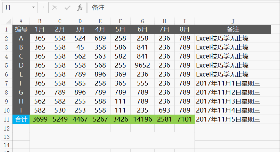This screenshot has height=152, width=280.
Task: Click the blue 合计 cell
Action: click(21, 119)
